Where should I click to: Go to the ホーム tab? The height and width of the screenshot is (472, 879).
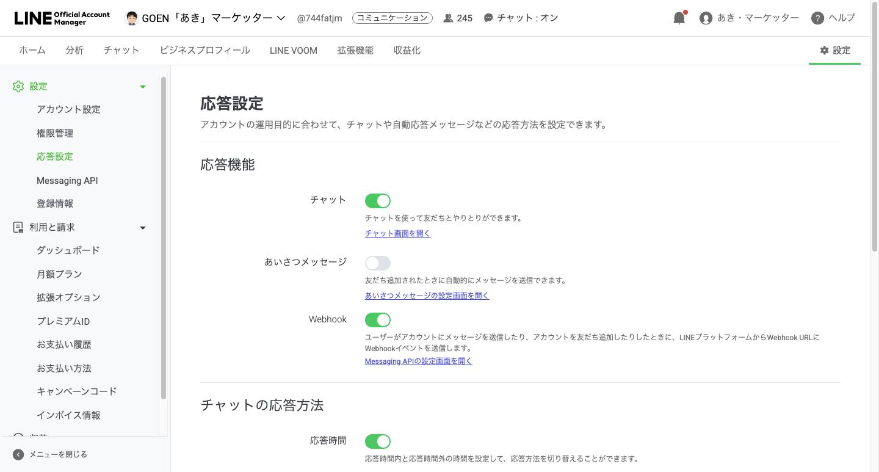32,51
